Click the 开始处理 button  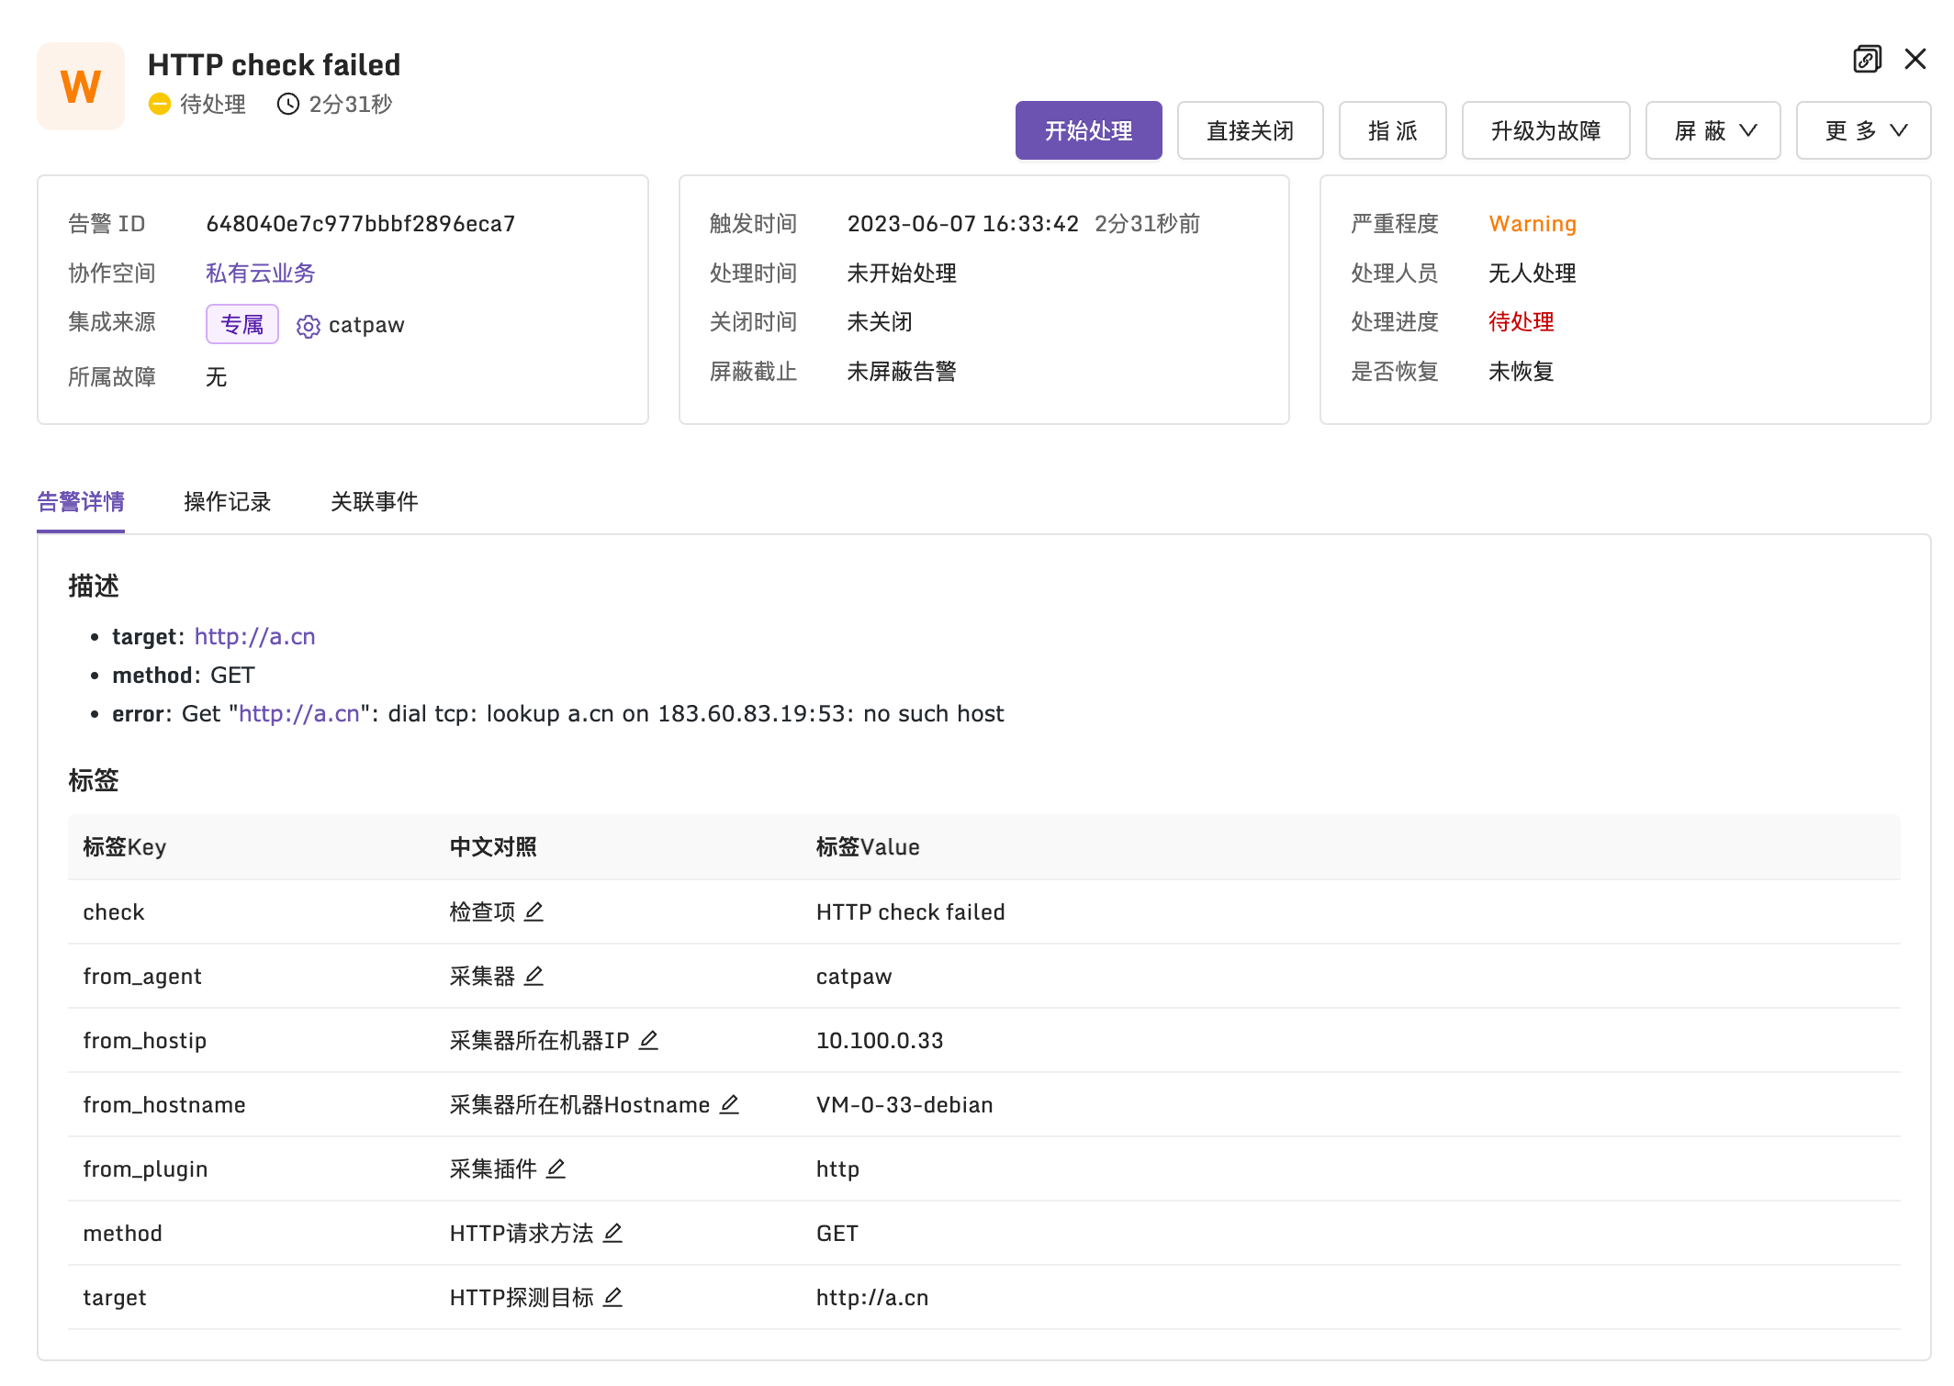[x=1088, y=130]
